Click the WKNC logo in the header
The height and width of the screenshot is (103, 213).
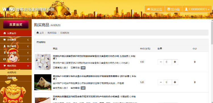pos(9,9)
